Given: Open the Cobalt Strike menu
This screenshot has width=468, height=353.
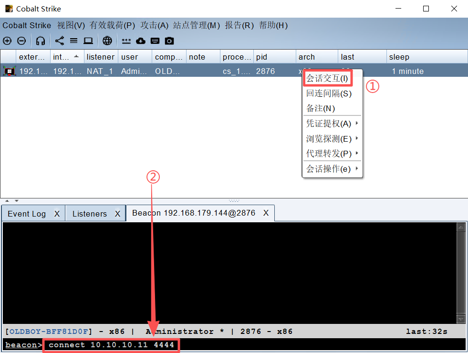Looking at the screenshot, I should tap(27, 25).
